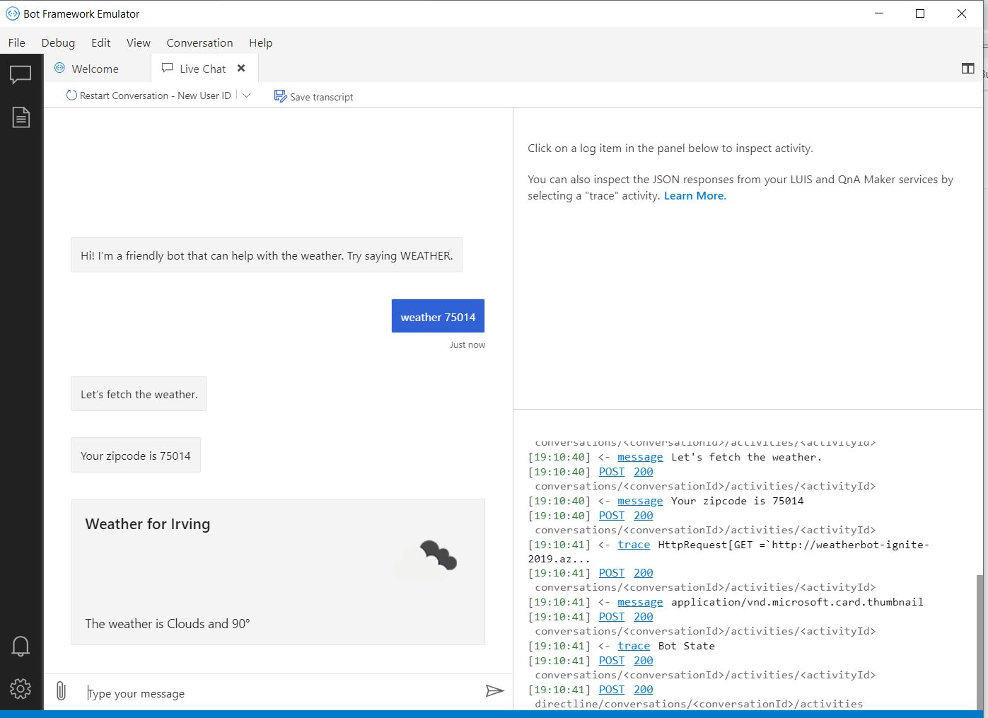Toggle the inspector panel layout icon
The width and height of the screenshot is (988, 718).
coord(967,69)
